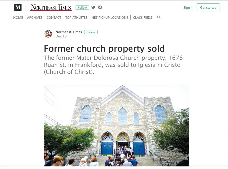The height and width of the screenshot is (169, 228).
Task: Open the Facebook icon in header
Action: 100,7
